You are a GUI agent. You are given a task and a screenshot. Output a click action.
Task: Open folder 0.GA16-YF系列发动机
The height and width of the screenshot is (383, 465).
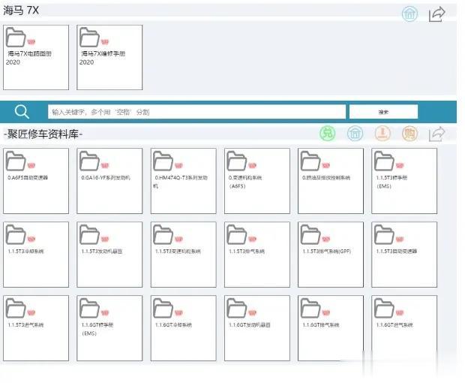(x=109, y=181)
